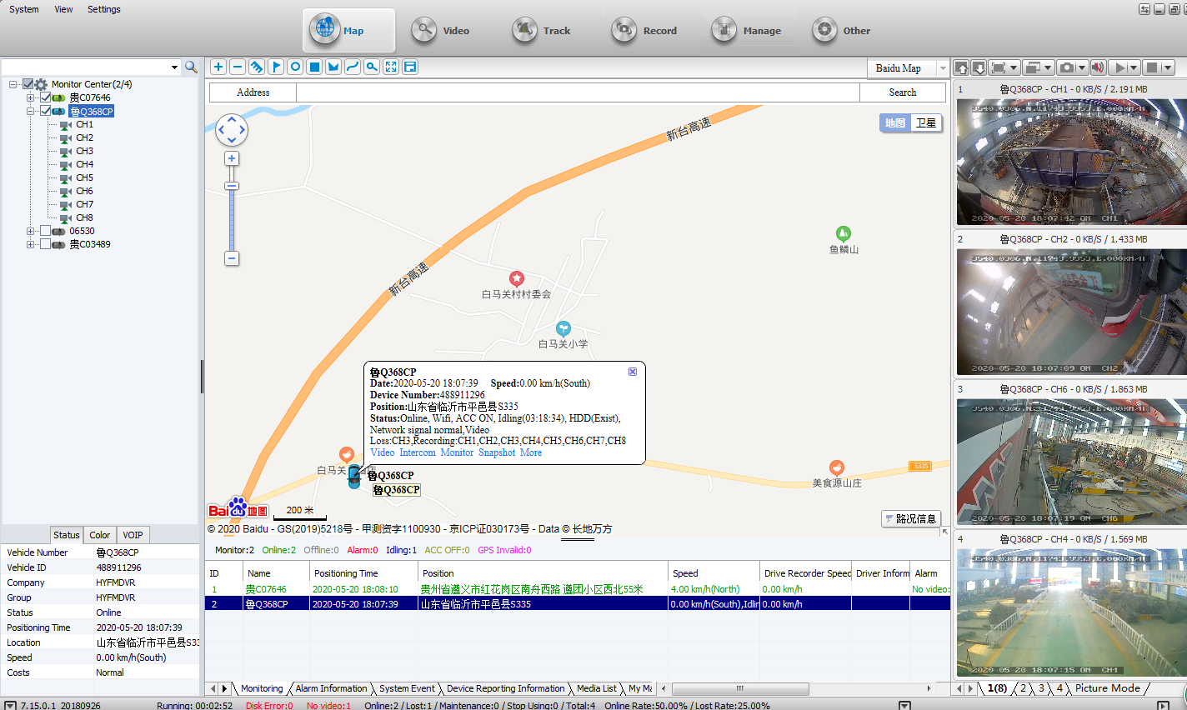Click the camera snapshot icon in video toolbar

click(x=1067, y=67)
